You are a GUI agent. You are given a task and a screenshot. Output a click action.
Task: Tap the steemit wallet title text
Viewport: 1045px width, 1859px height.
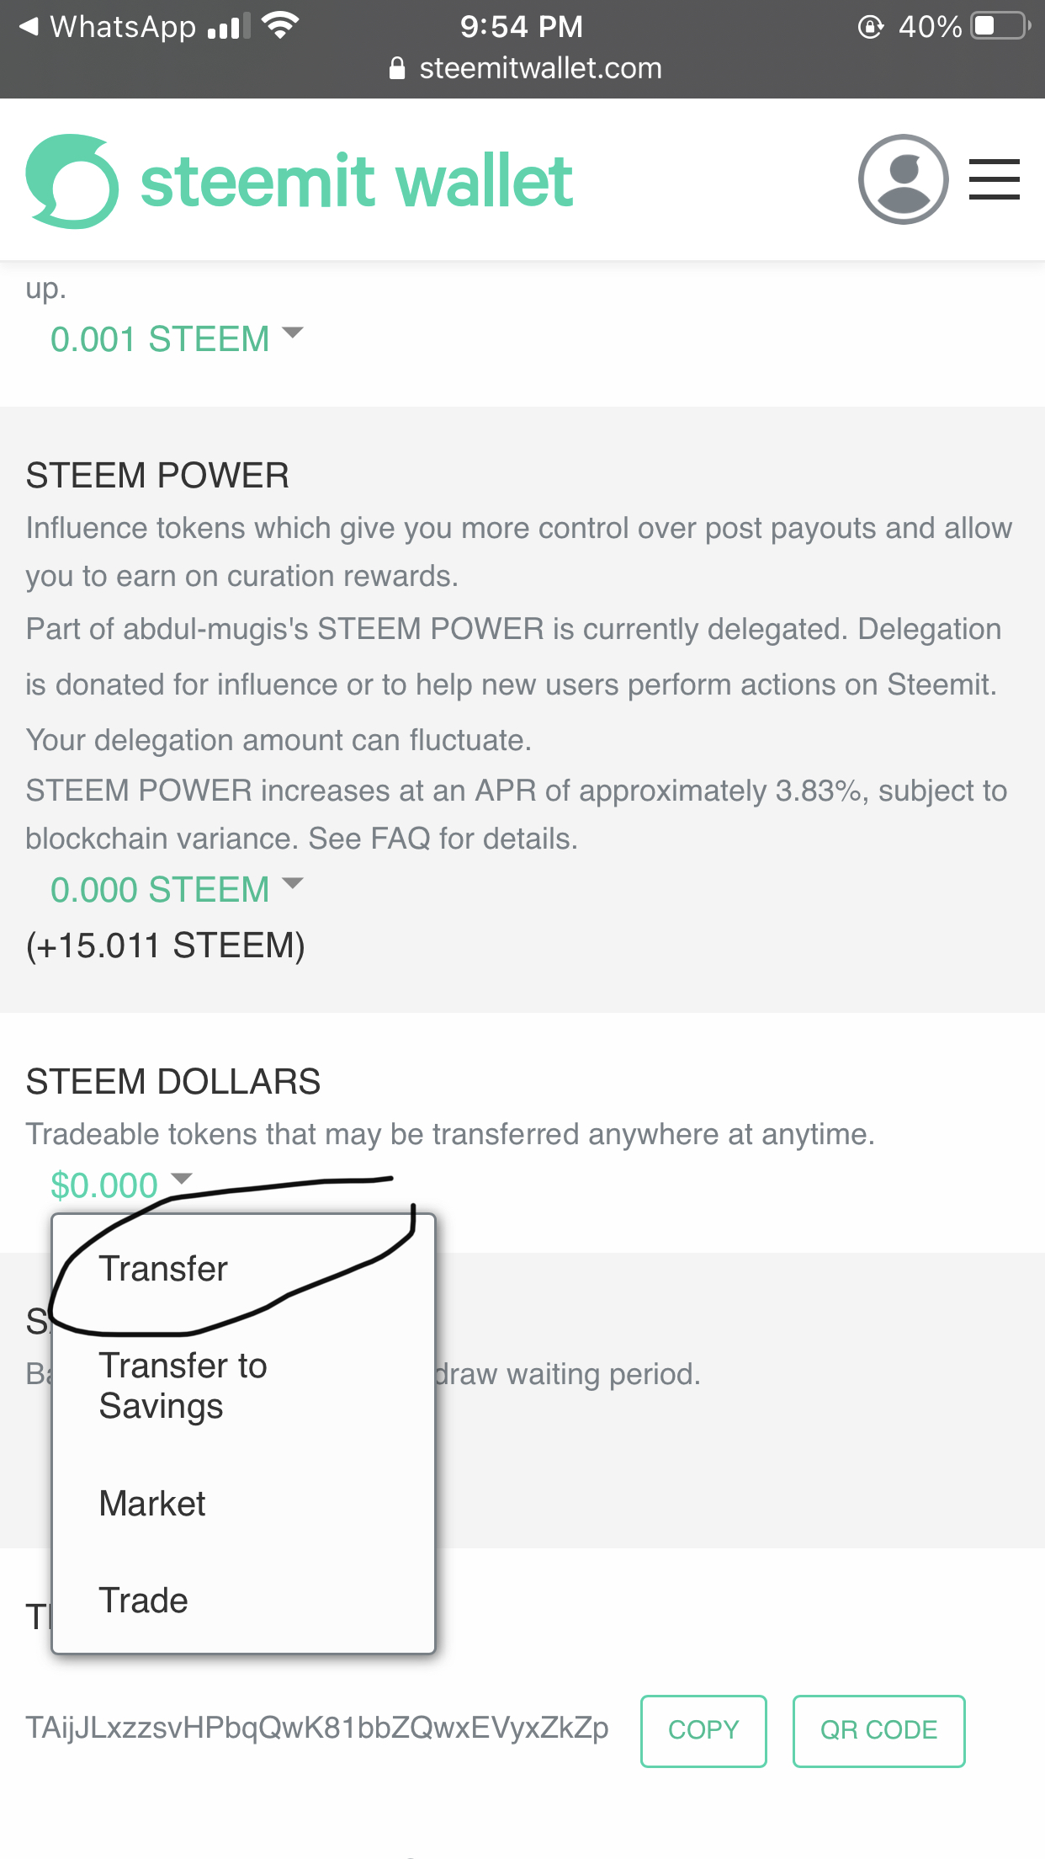click(357, 181)
